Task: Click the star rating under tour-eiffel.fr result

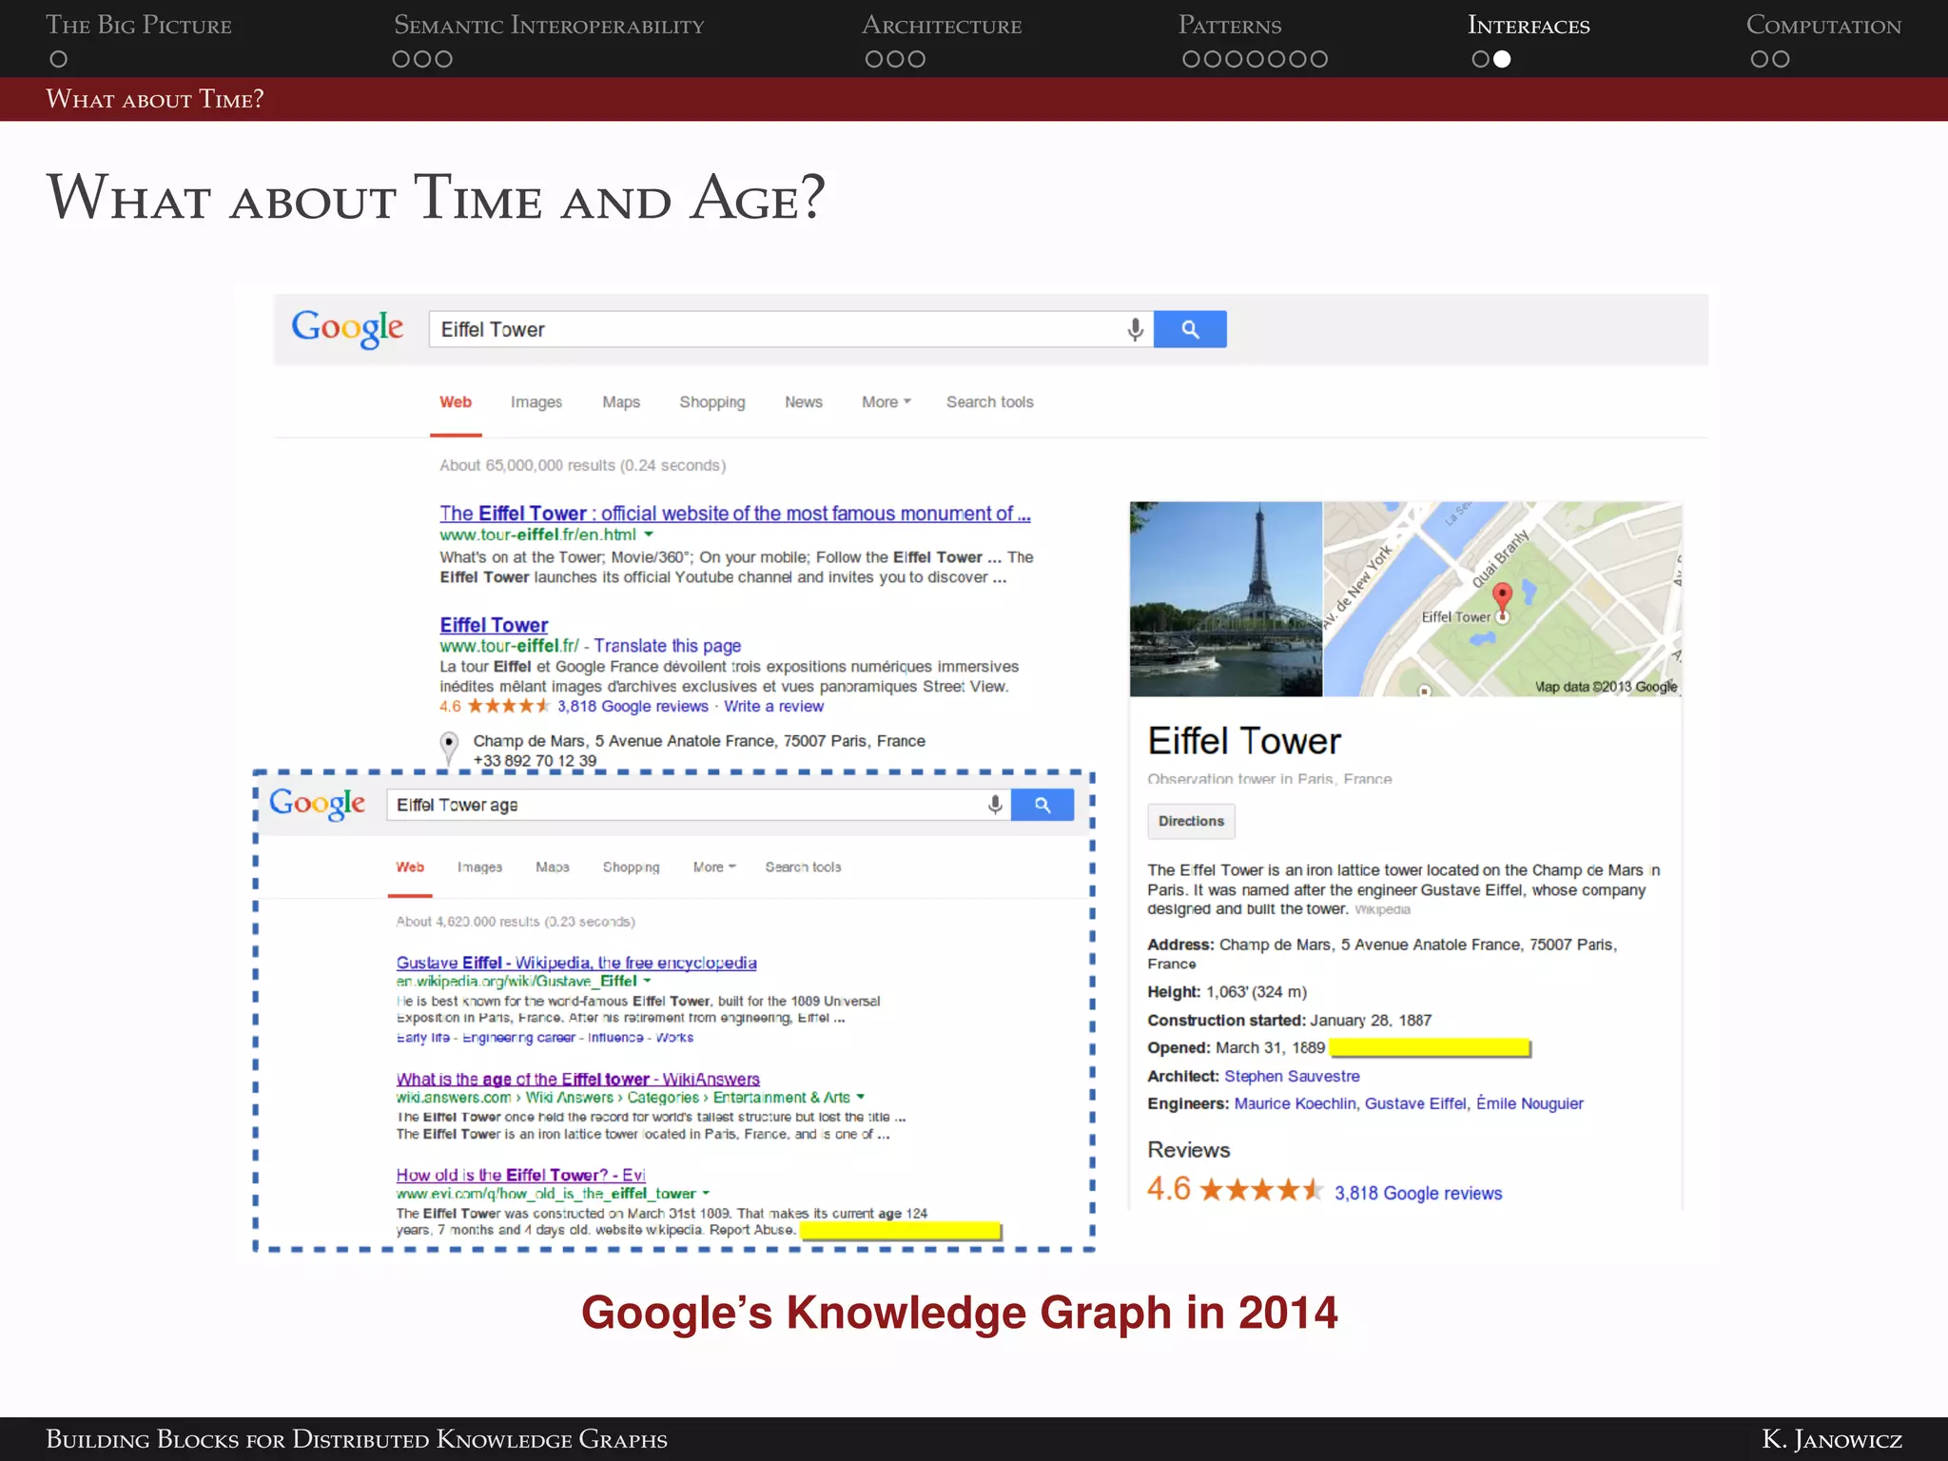Action: 508,706
